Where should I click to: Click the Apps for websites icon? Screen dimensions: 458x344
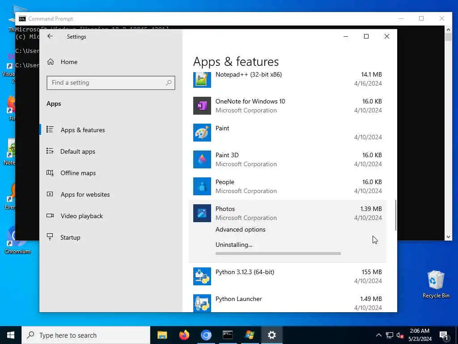50,194
